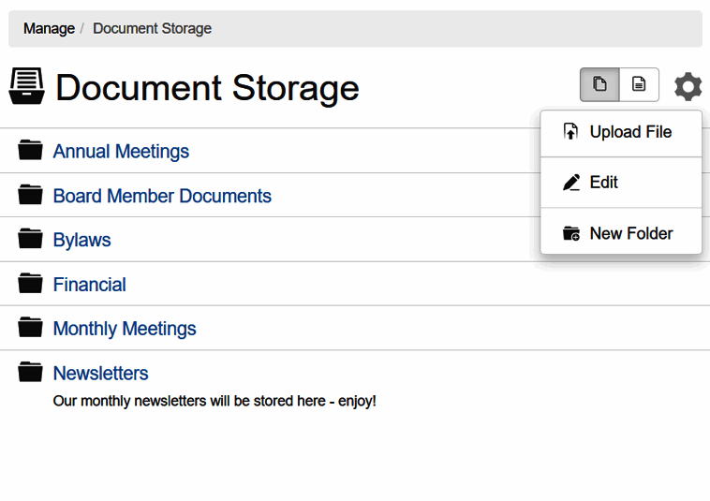Switch to folder view toggle button

click(599, 84)
